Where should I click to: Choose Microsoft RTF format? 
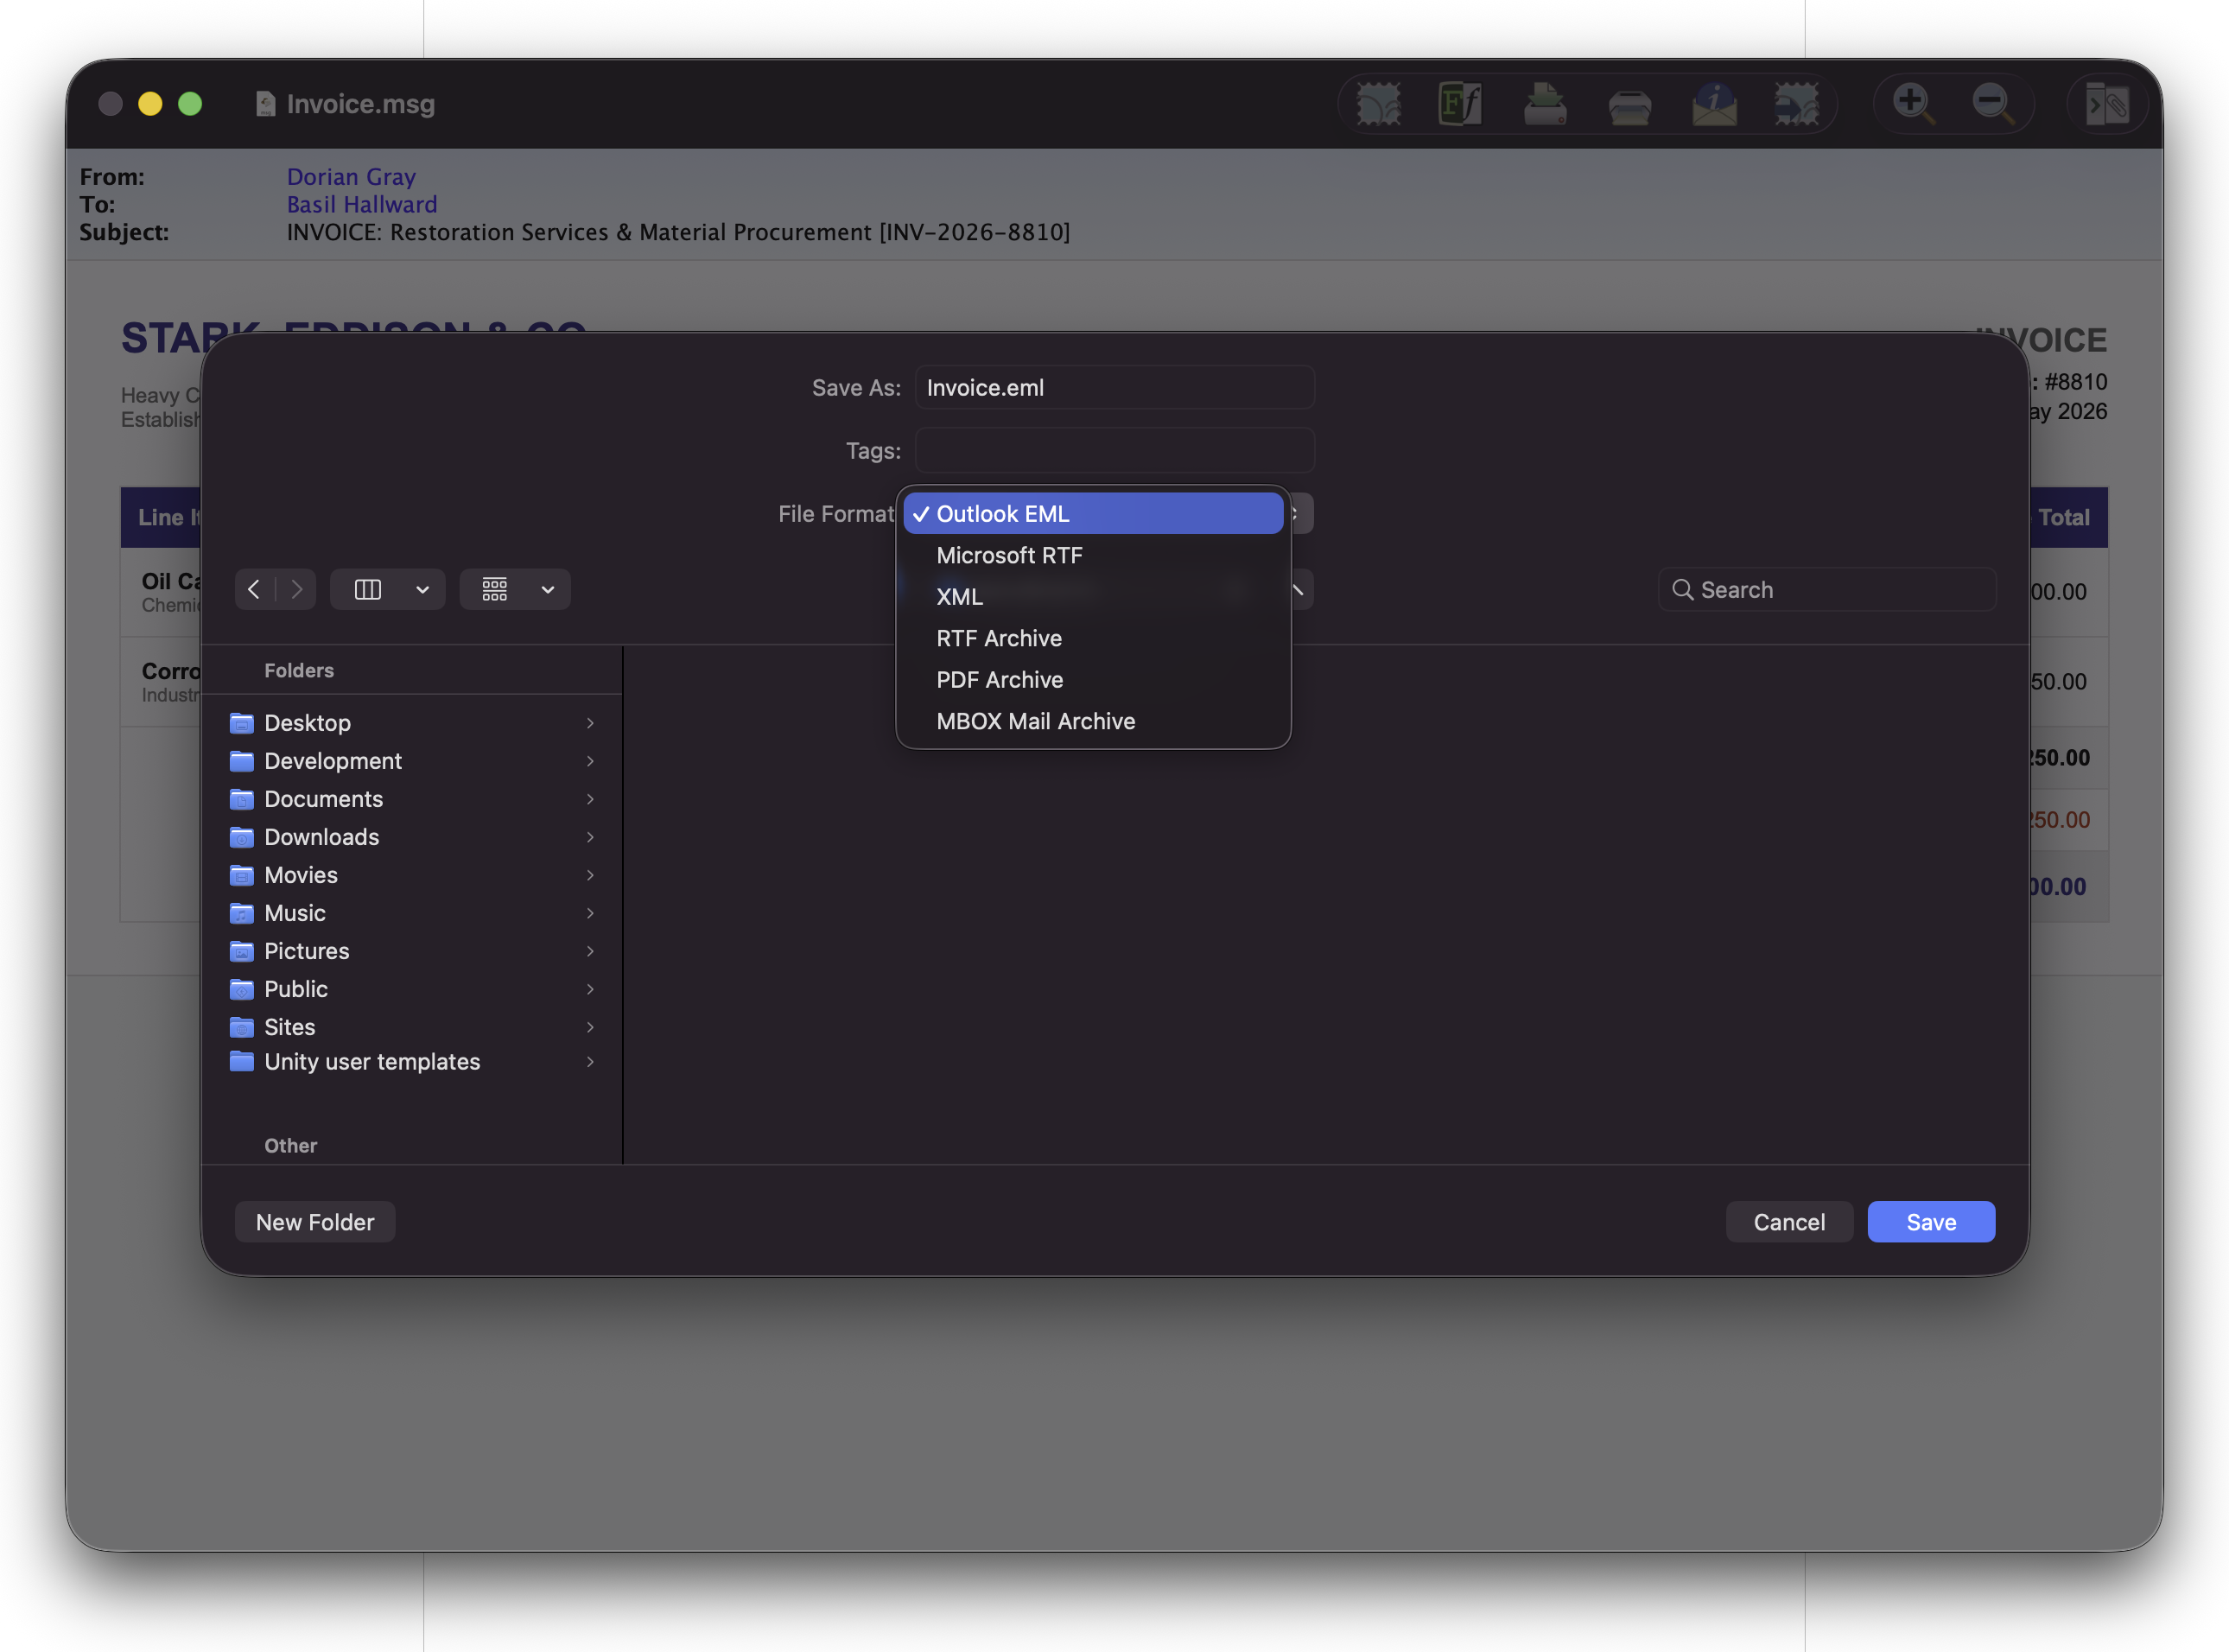(x=1093, y=555)
